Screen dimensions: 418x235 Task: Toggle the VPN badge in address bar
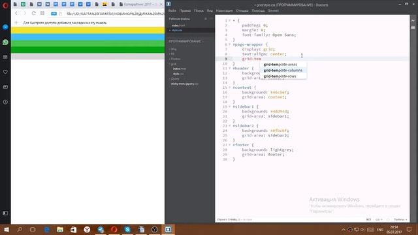pos(54,13)
